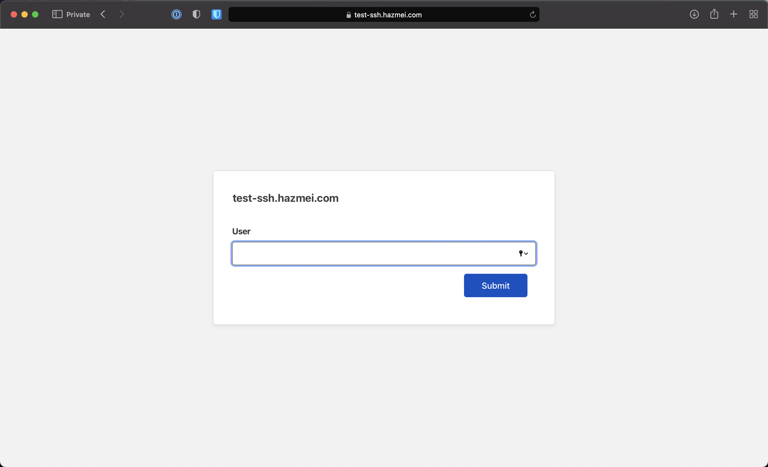Expand the password key autofill dropdown

coord(523,253)
